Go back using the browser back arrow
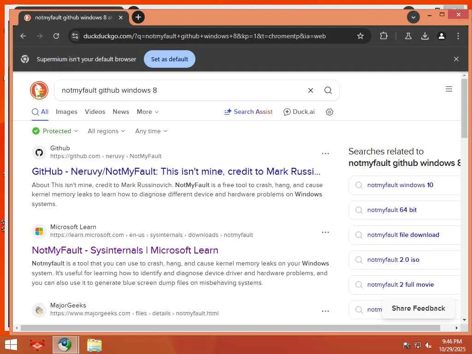The image size is (472, 354). [x=23, y=36]
